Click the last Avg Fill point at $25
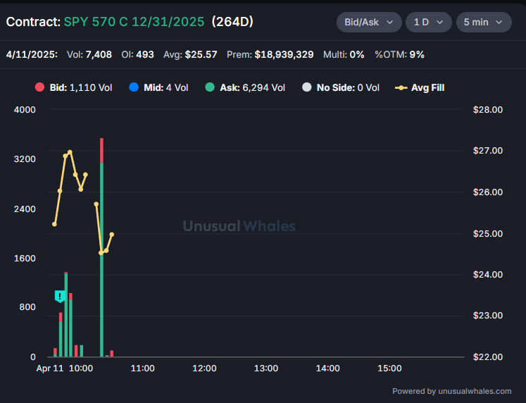 coord(112,235)
